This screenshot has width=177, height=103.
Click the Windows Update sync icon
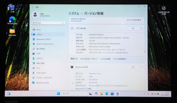pos(33,83)
